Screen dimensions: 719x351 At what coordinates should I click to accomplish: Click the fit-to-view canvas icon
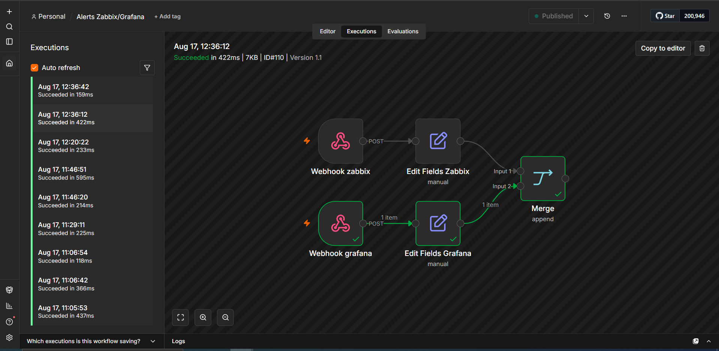tap(181, 317)
